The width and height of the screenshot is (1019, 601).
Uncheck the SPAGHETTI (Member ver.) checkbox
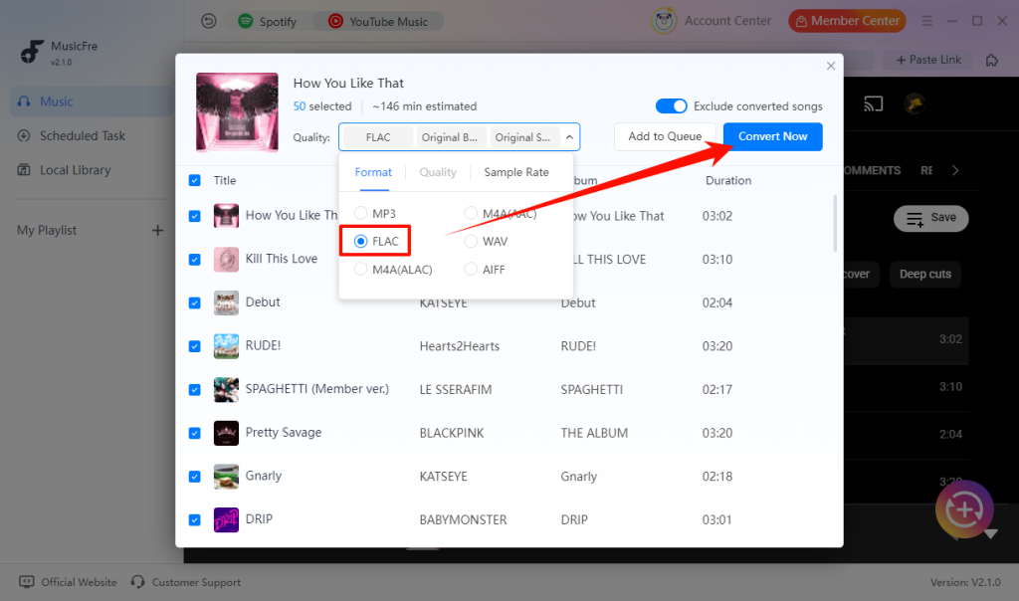[194, 390]
